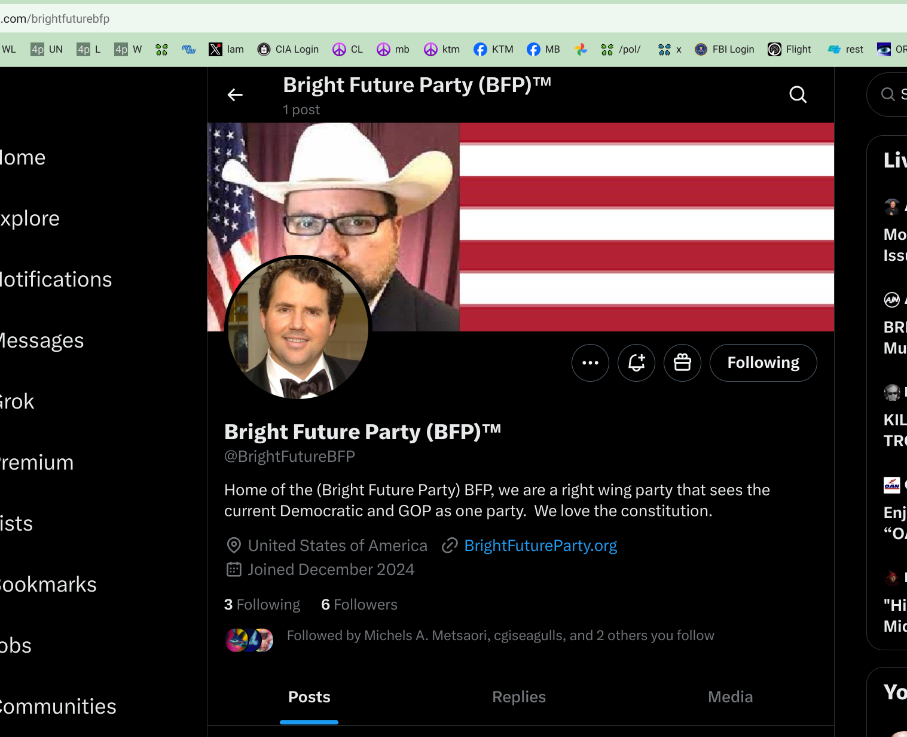907x737 pixels.
Task: Open the three-dot more options button
Action: [x=590, y=363]
